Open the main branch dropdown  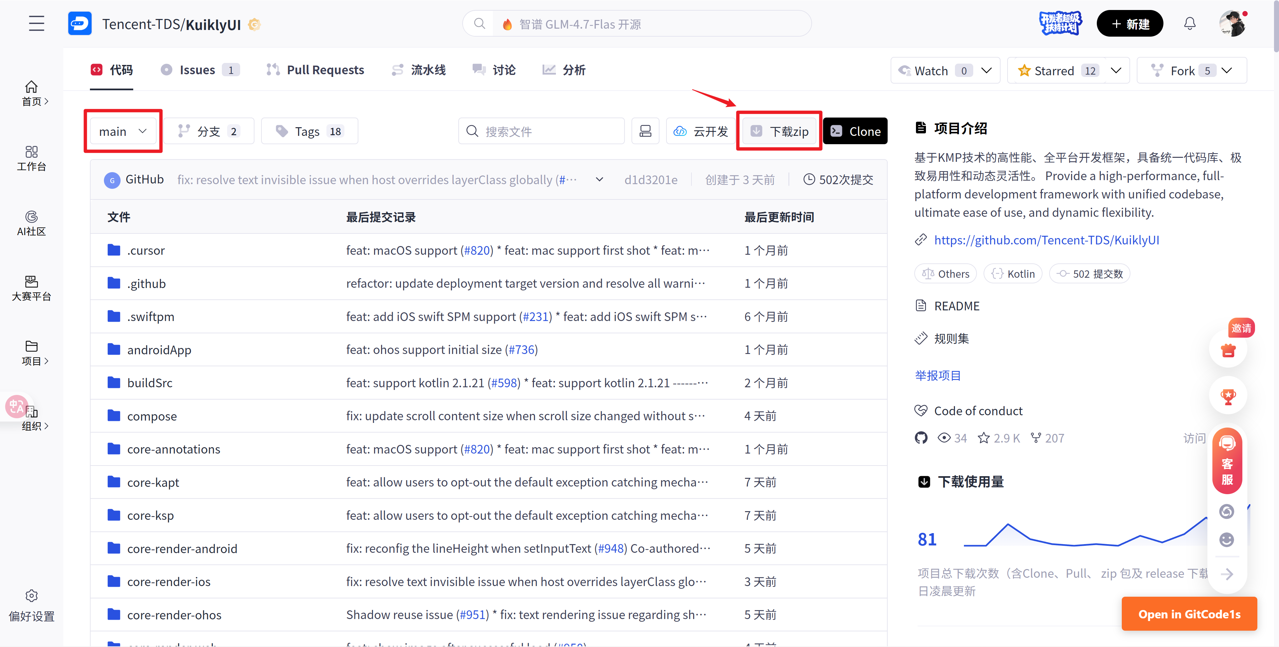click(x=123, y=131)
